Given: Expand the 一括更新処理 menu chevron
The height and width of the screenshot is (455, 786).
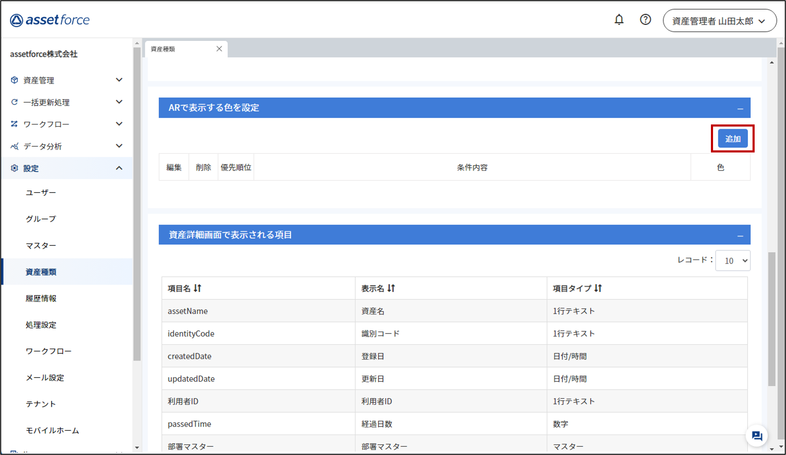Looking at the screenshot, I should coord(119,102).
